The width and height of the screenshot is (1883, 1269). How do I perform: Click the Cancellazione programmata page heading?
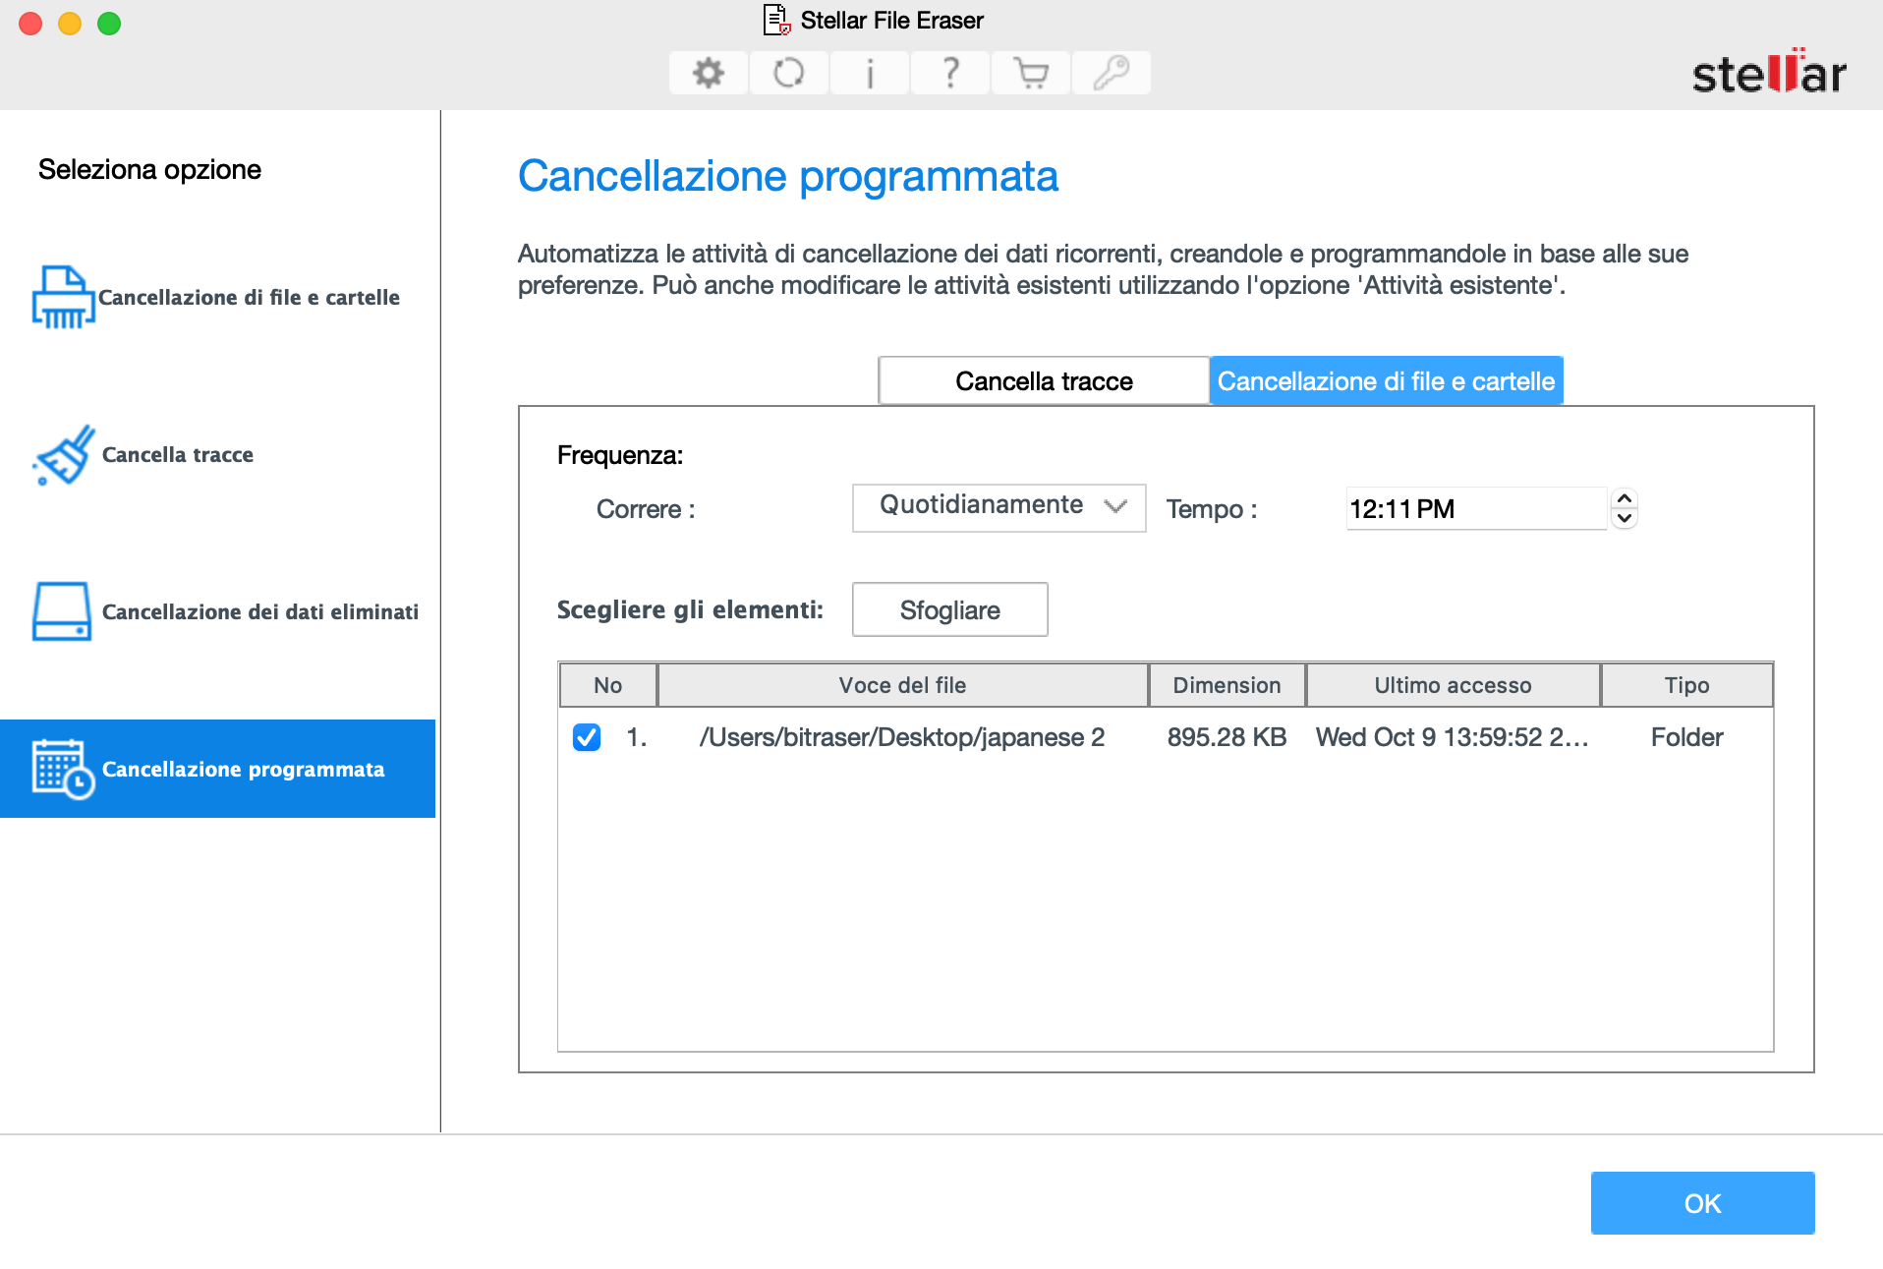coord(787,177)
